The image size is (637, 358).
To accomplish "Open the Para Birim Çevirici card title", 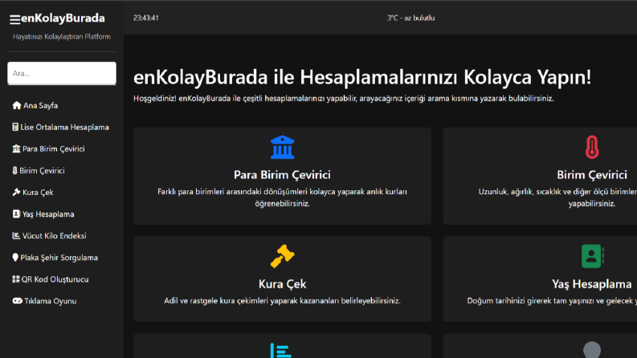I will (282, 174).
